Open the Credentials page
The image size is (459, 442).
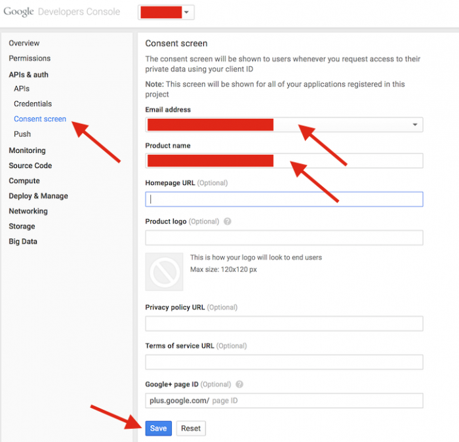pyautogui.click(x=33, y=104)
